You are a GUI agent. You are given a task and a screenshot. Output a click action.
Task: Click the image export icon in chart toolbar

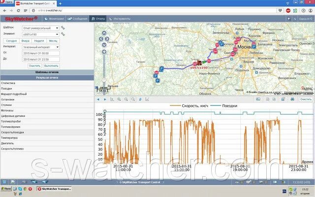click(x=258, y=99)
